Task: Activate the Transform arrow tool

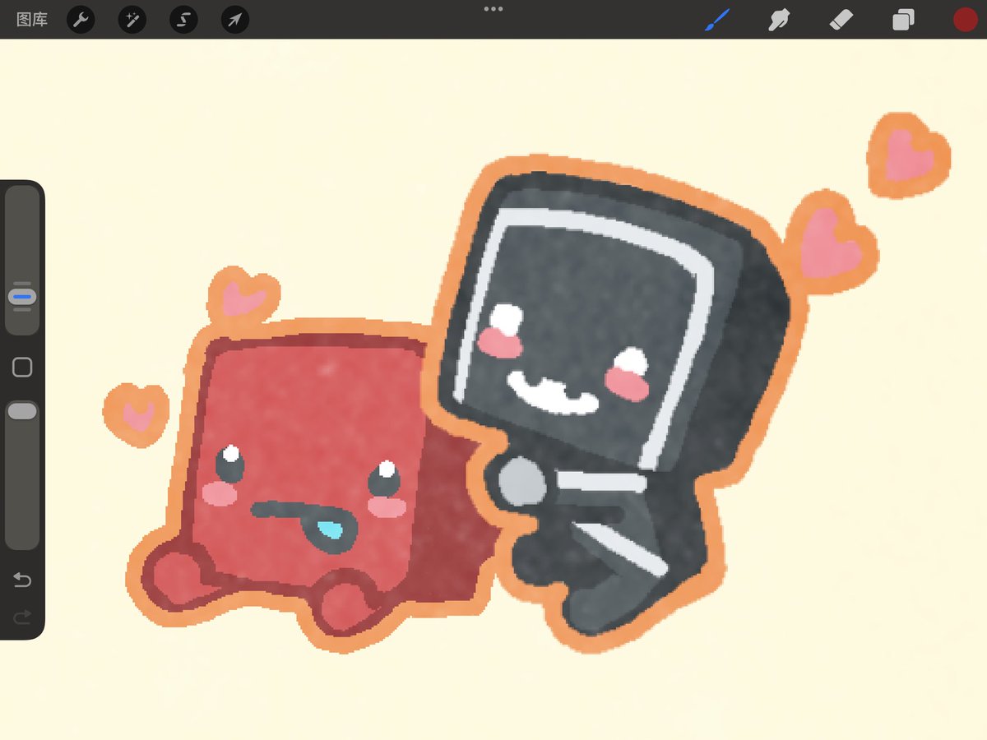Action: click(x=235, y=20)
